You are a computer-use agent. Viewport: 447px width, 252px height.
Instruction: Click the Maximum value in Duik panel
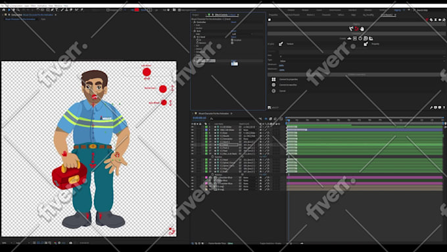pyautogui.click(x=282, y=70)
